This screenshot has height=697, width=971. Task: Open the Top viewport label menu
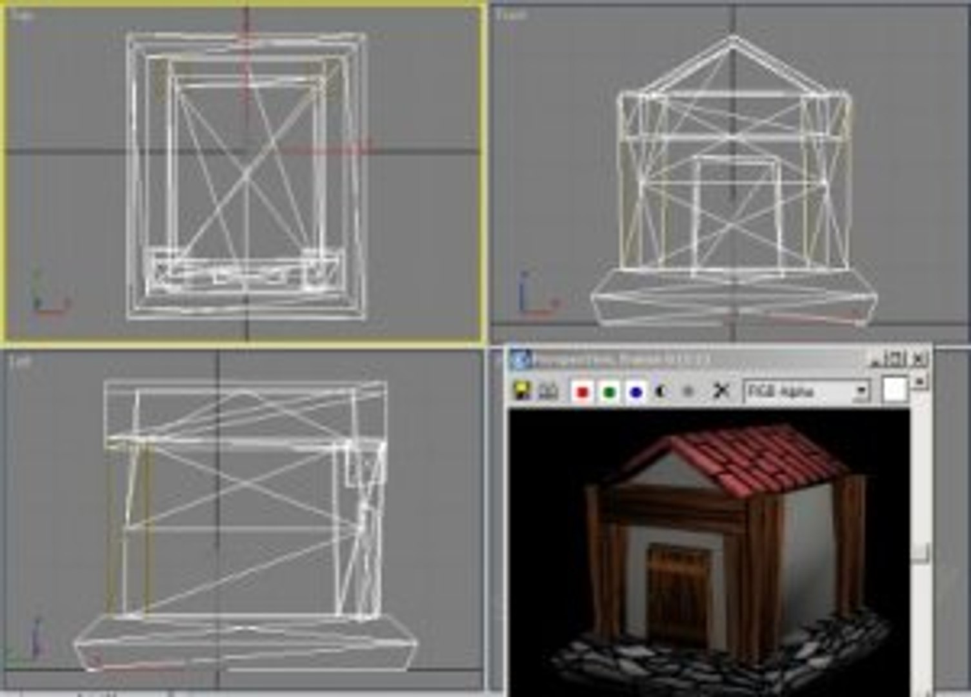click(21, 15)
